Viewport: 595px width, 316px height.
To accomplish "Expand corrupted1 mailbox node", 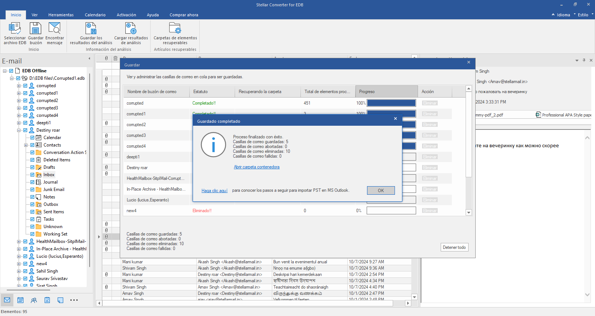I will (x=19, y=93).
